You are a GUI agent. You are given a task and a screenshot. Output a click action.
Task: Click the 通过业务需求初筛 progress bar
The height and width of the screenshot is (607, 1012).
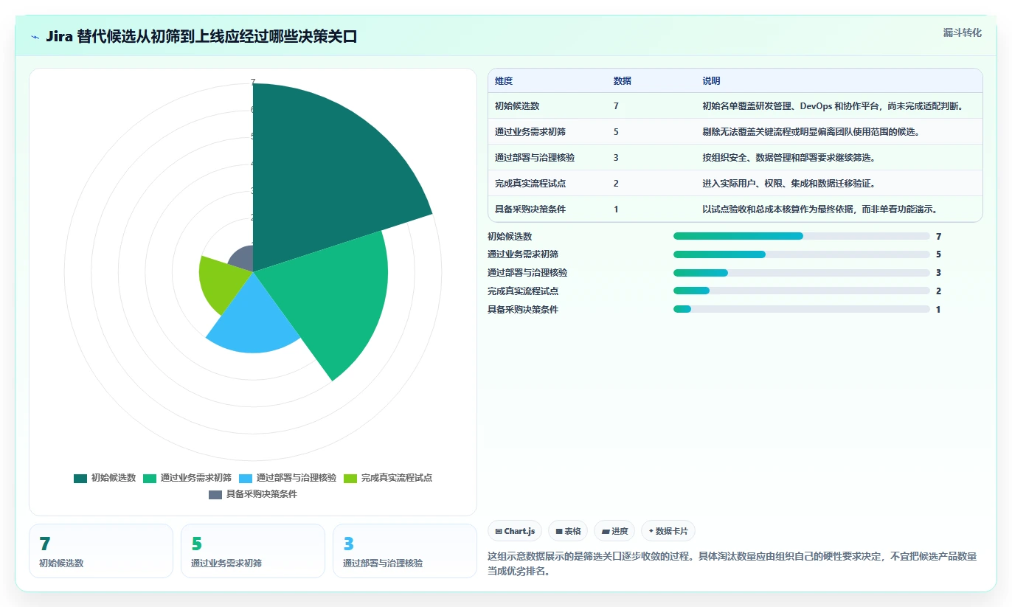click(801, 254)
